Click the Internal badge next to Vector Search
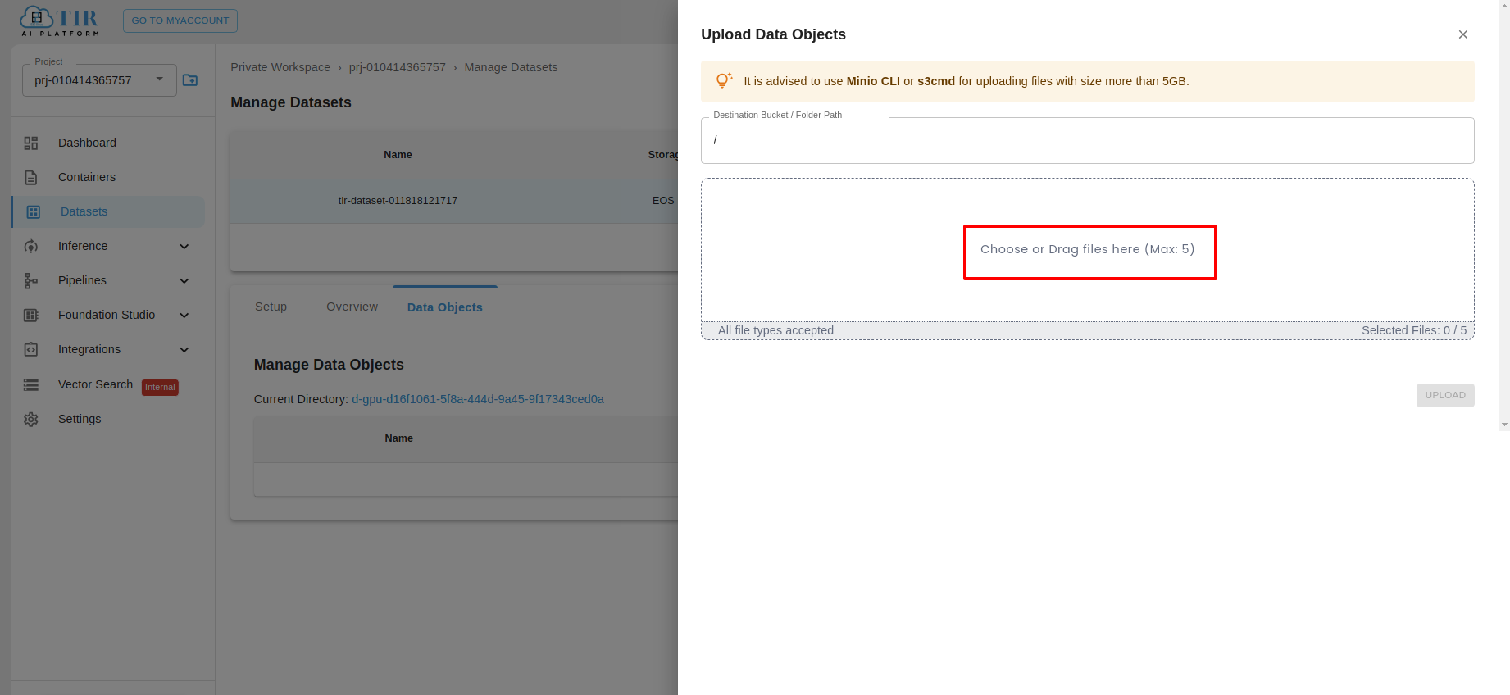 [x=160, y=387]
